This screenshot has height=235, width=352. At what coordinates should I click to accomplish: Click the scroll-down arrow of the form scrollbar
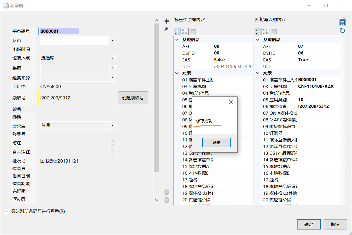(x=157, y=200)
